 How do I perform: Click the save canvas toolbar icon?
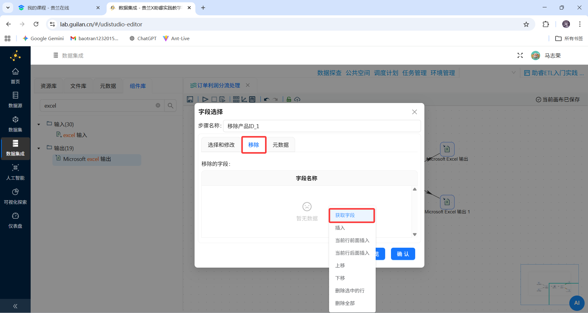pos(190,99)
